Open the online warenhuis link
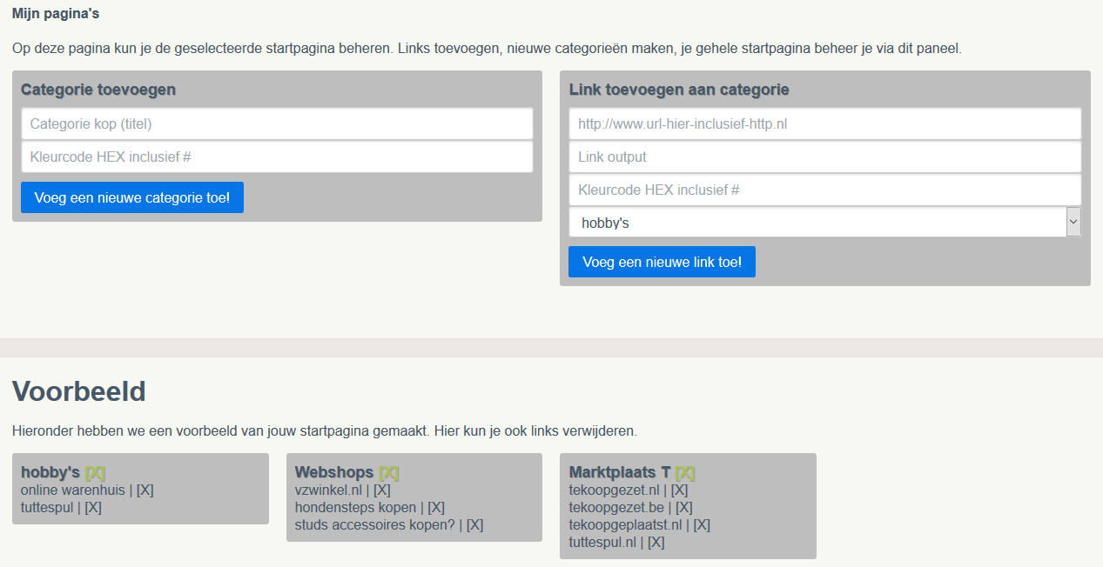 [73, 490]
